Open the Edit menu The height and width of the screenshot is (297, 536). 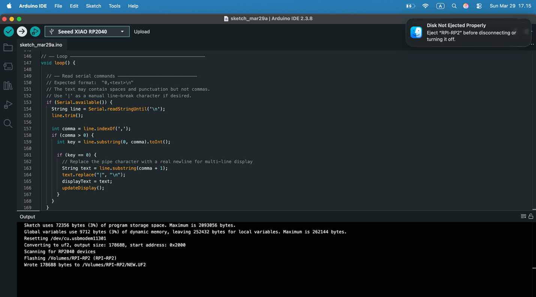74,6
